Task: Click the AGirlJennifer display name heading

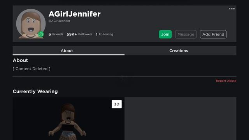Action: pos(74,14)
